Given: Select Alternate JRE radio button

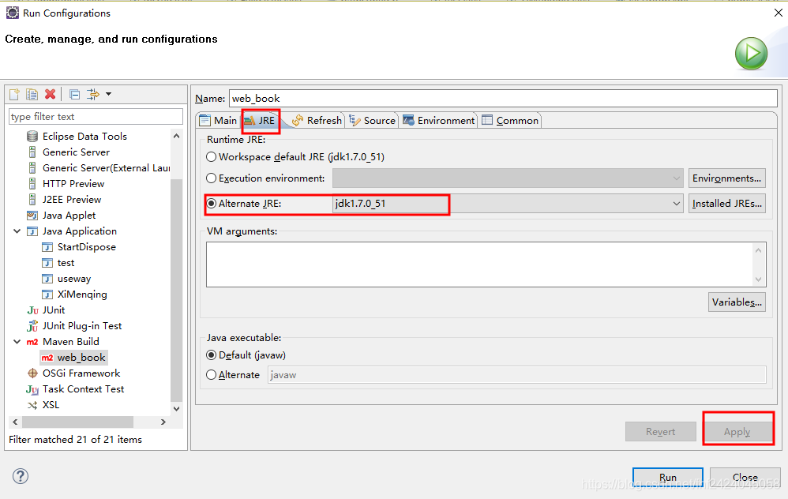Looking at the screenshot, I should (x=212, y=204).
